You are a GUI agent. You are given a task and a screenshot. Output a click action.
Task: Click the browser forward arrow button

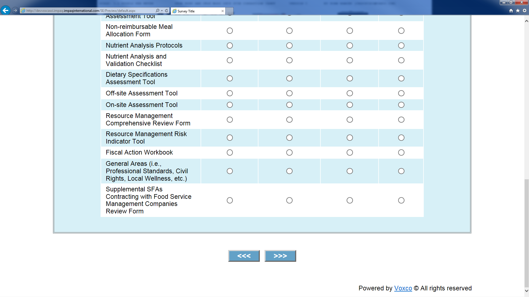[15, 10]
